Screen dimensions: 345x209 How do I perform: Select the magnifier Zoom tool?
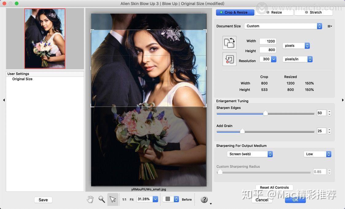102,199
